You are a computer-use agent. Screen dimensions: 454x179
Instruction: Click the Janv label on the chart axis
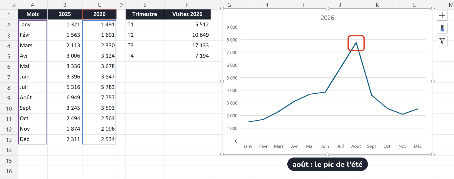pos(248,146)
